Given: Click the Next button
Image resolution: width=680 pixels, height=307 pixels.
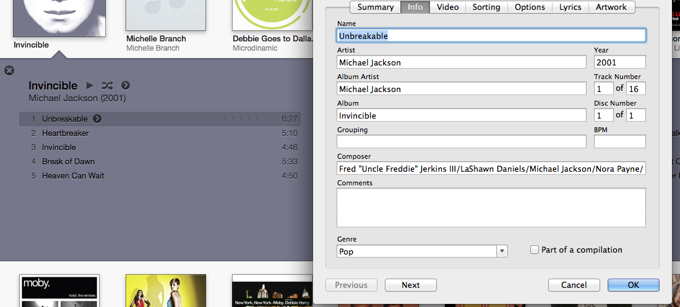Looking at the screenshot, I should (411, 285).
